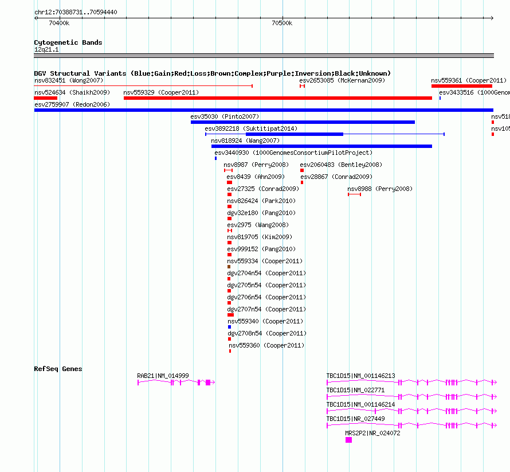Image resolution: width=510 pixels, height=472 pixels.
Task: Select the nsv818924 (Wang2007) blue gain bar
Action: (321, 146)
